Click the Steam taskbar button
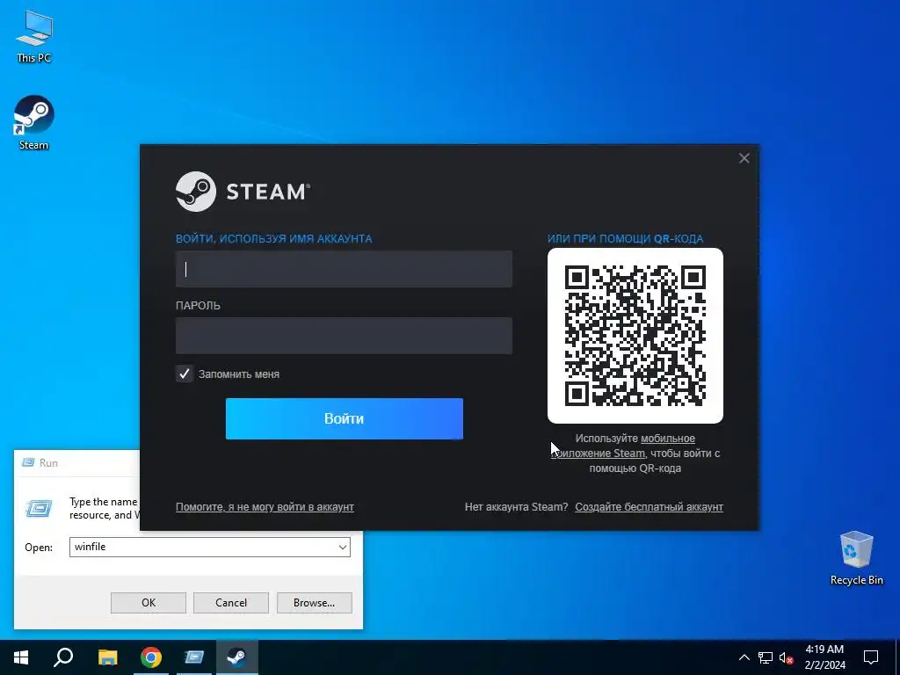 tap(237, 657)
